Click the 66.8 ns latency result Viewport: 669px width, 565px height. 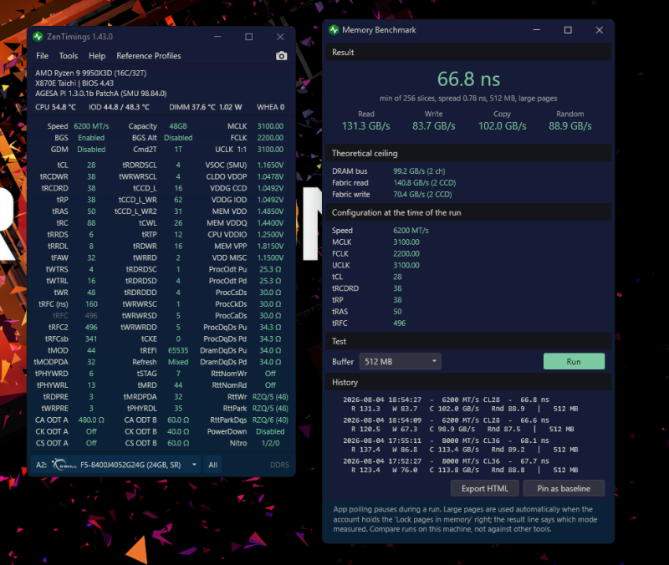click(468, 79)
